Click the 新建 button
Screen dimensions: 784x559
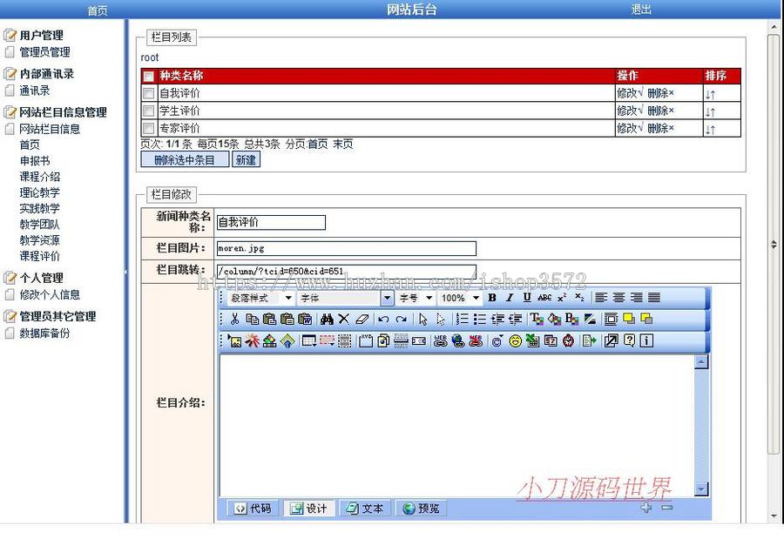pos(246,160)
